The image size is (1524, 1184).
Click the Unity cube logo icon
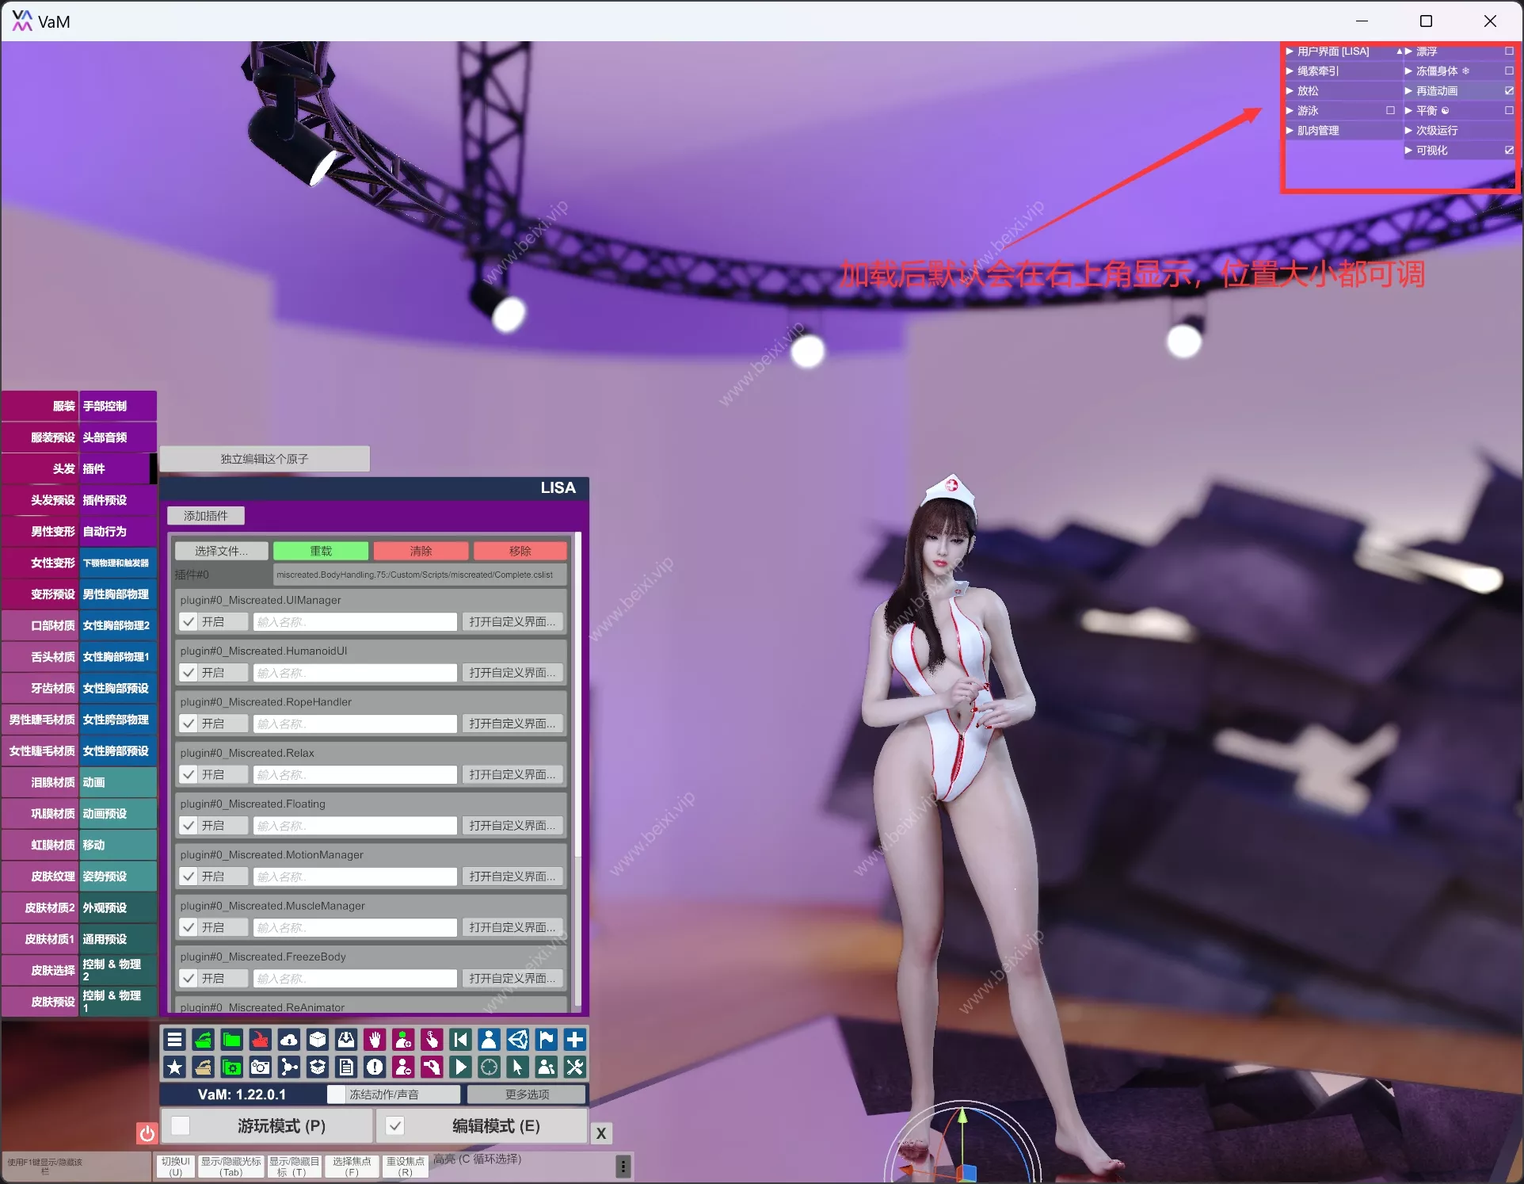pos(517,1039)
